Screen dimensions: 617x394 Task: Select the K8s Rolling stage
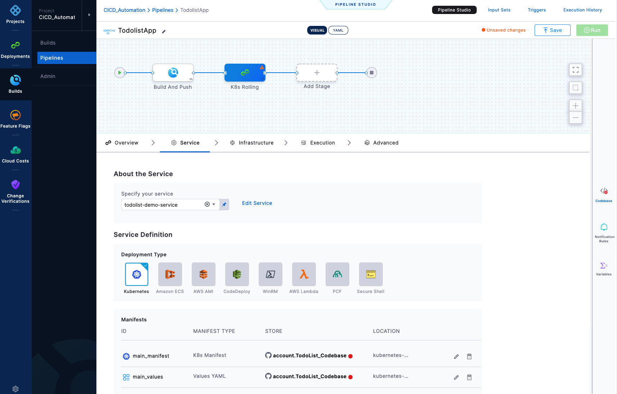245,73
